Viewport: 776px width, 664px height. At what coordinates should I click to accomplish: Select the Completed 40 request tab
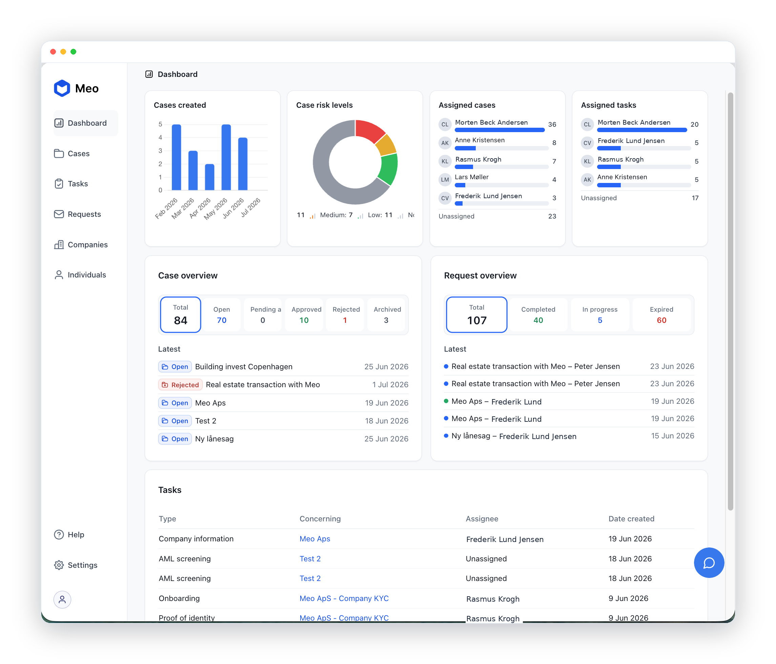pos(538,315)
